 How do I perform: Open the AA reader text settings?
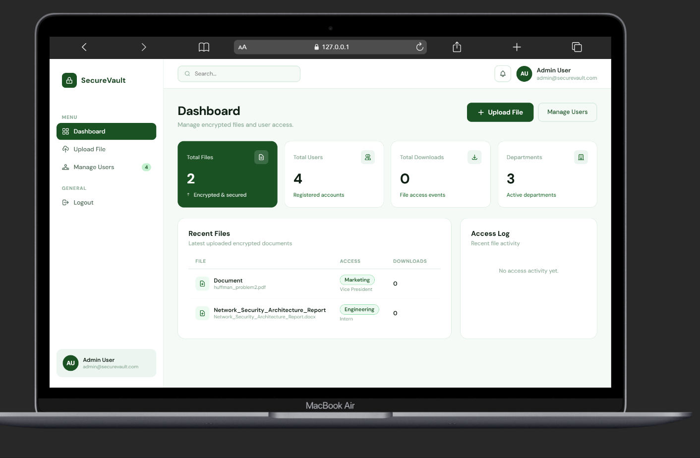point(242,47)
